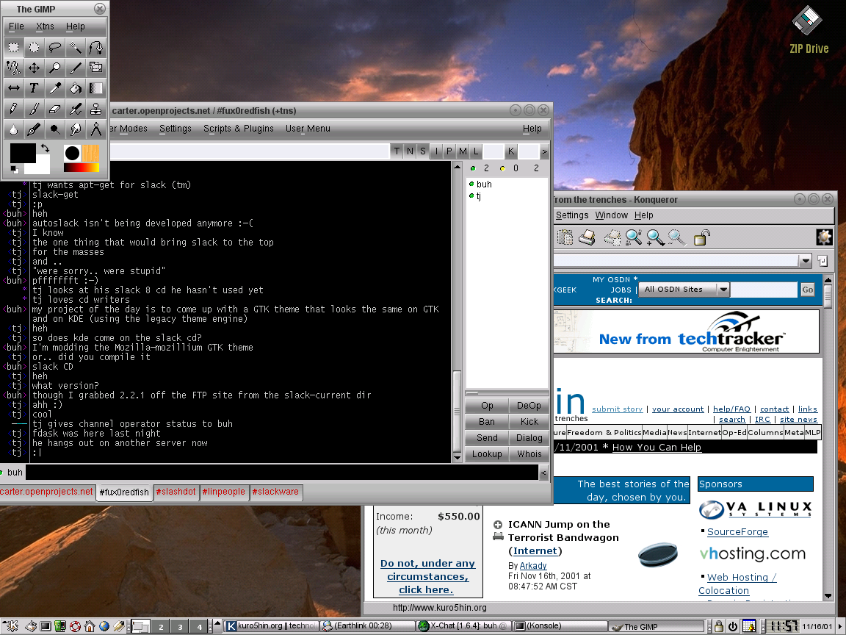
Task: Choose the Dodge and Burn tool
Action: 54,129
